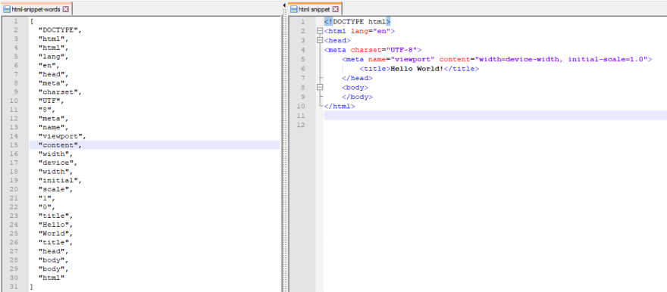Collapse the <body> fold marker on line 8
This screenshot has height=292, width=667.
pos(320,87)
